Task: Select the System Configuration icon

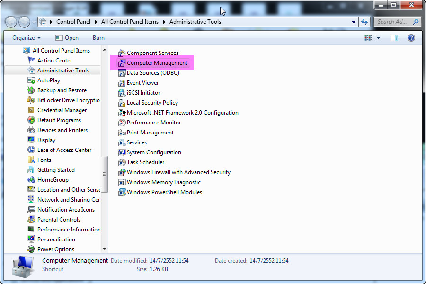Action: point(122,152)
